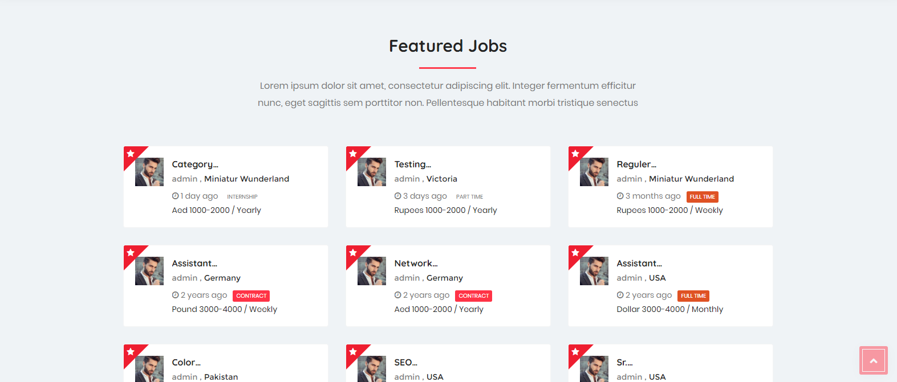Click clock icon beside '1 day ago'
Viewport: 897px width, 382px height.
point(176,196)
